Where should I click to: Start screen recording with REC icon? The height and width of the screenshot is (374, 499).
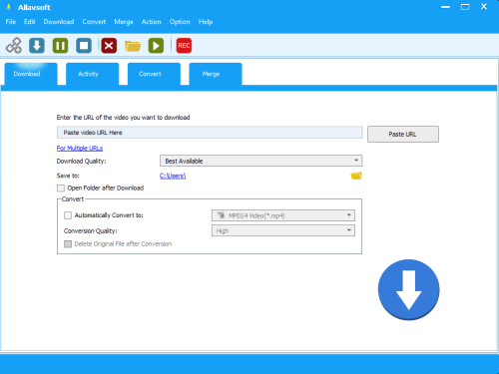(184, 46)
